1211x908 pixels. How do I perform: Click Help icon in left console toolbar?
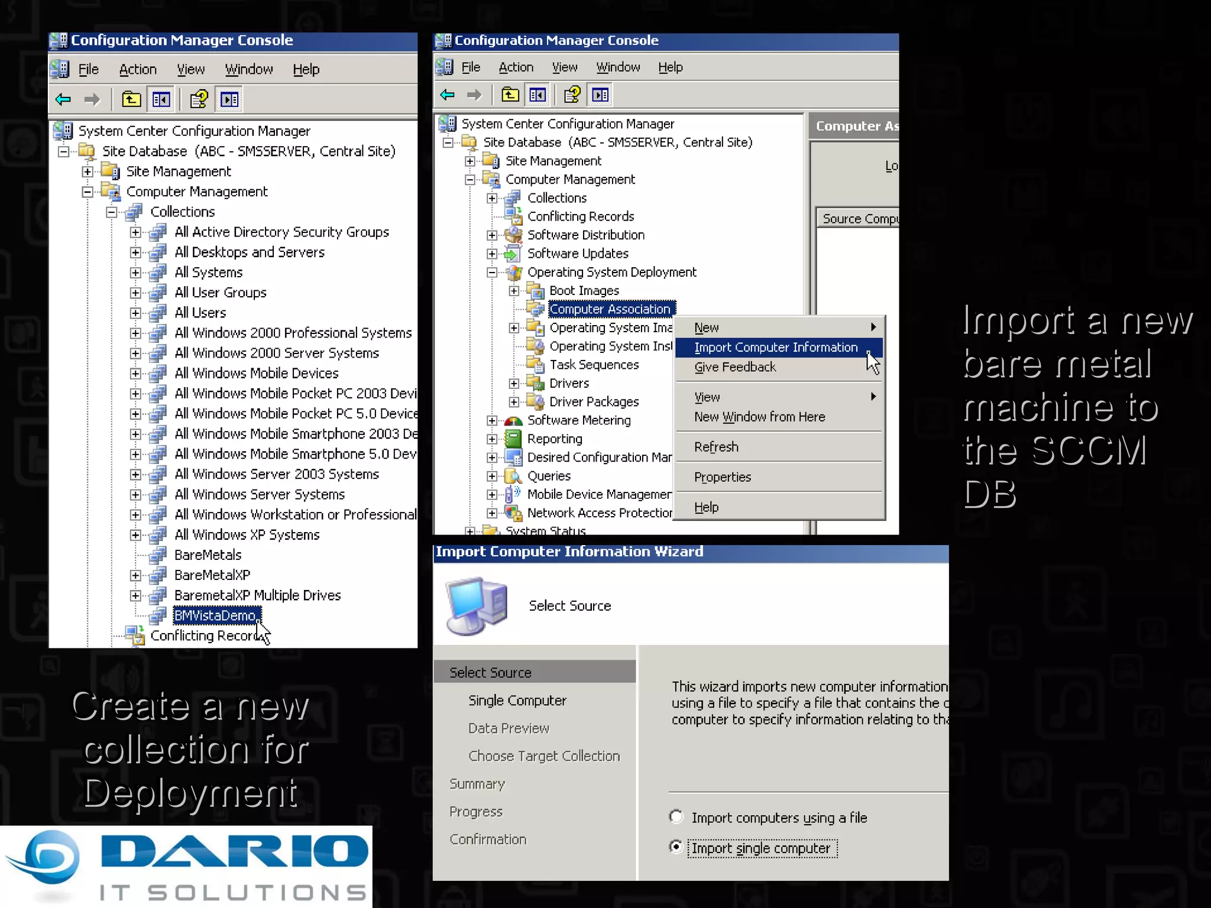(x=199, y=99)
